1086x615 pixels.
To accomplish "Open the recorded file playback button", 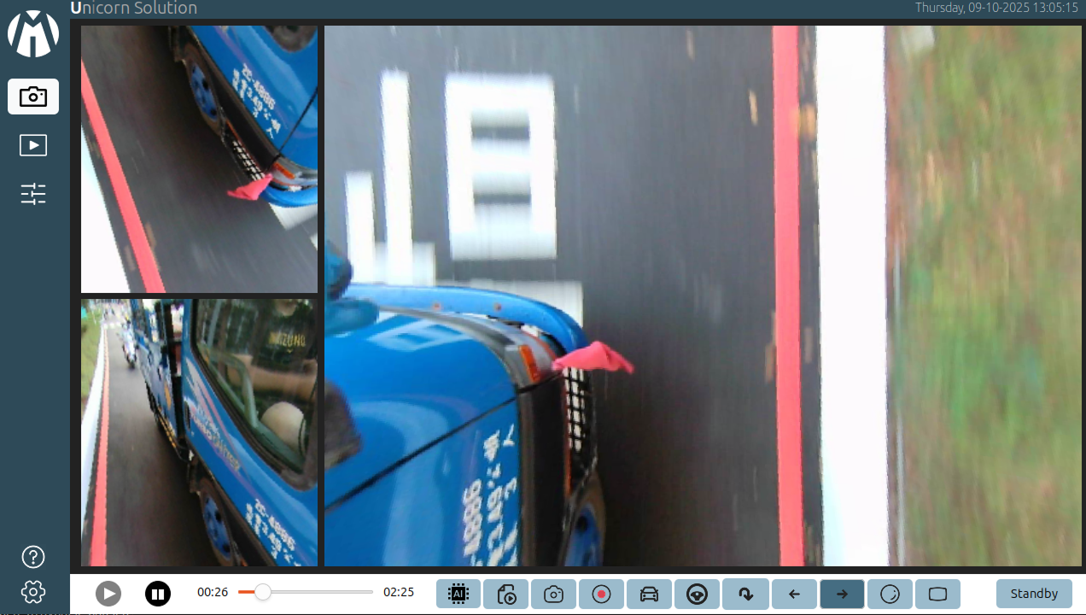I will click(506, 594).
